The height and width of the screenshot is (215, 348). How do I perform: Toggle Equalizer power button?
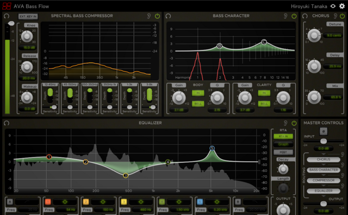click(294, 123)
